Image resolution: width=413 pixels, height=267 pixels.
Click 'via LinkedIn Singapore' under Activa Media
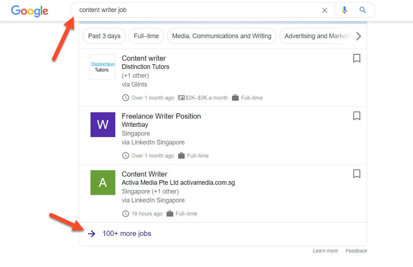153,200
